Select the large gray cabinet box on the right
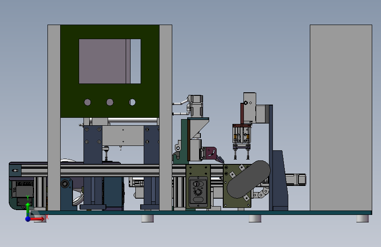The image size is (381, 247). coord(341,118)
